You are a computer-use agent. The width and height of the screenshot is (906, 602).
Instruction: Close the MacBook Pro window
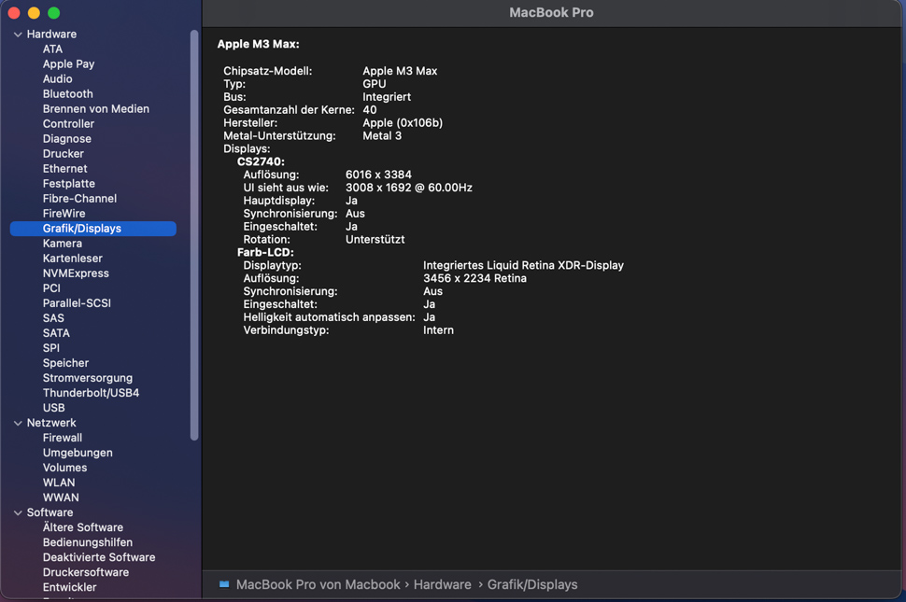14,13
